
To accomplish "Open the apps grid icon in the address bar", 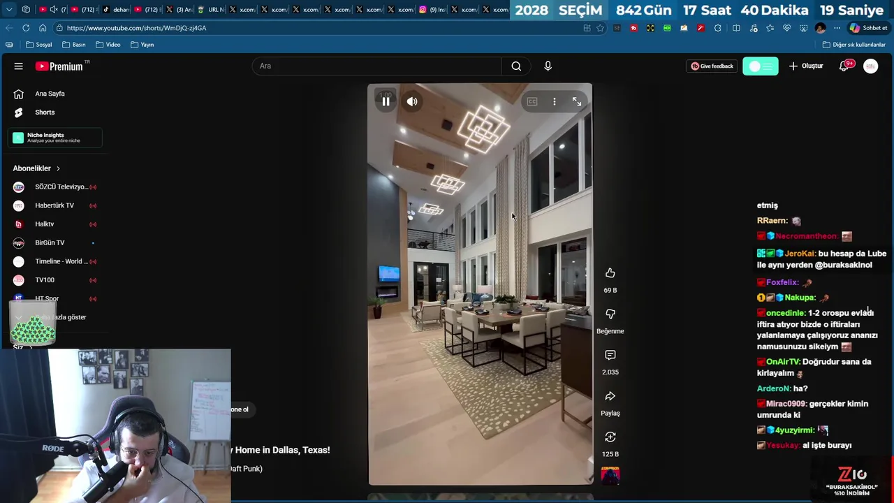I will click(587, 28).
